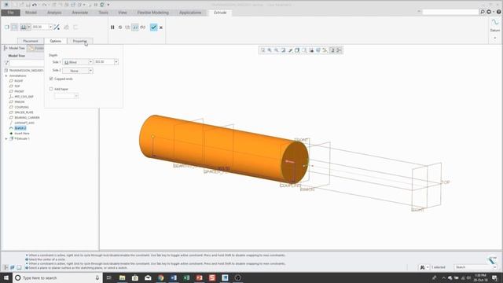Open dashboard depth type dropdown arrow
Viewport: 503px width, 283px height.
tap(29, 27)
